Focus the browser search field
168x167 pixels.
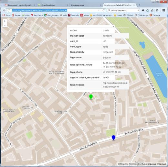[x=124, y=10]
